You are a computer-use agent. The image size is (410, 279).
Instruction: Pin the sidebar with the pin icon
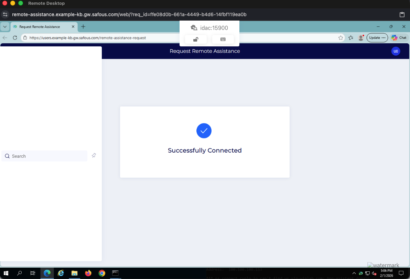click(x=94, y=156)
